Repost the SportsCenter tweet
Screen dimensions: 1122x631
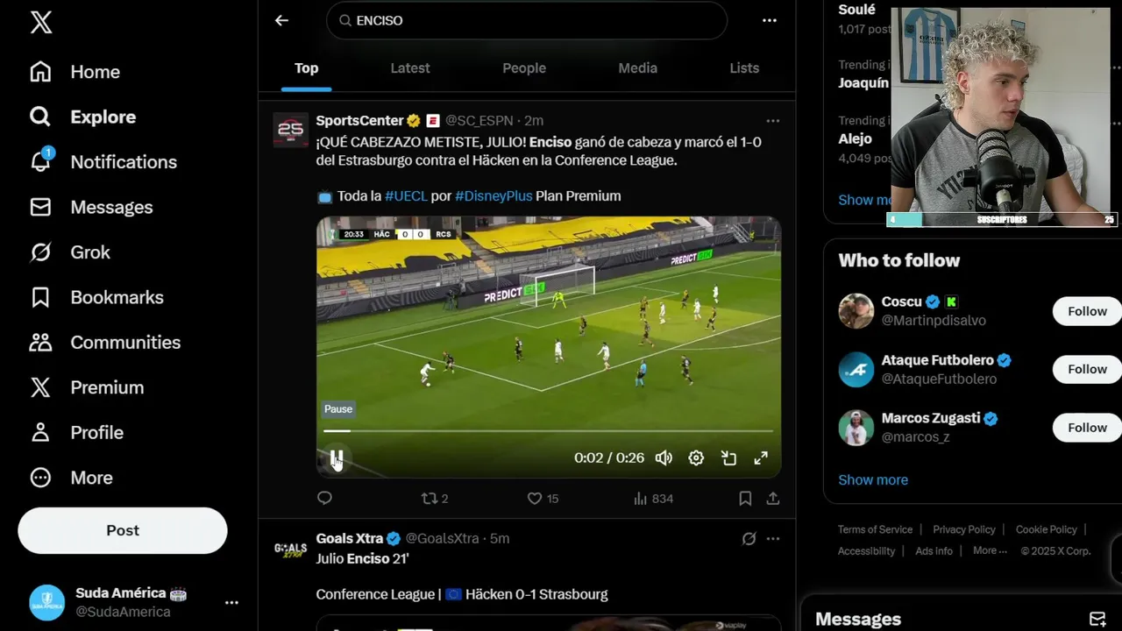435,498
